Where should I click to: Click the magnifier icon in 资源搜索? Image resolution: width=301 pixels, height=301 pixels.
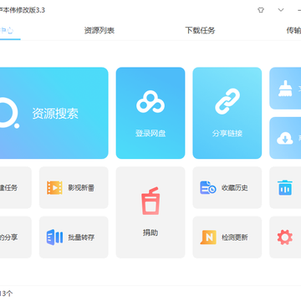[x=9, y=113]
